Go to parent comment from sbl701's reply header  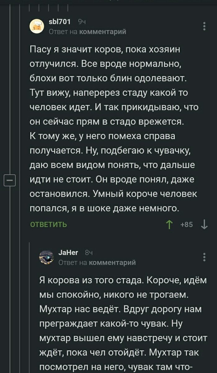click(103, 32)
